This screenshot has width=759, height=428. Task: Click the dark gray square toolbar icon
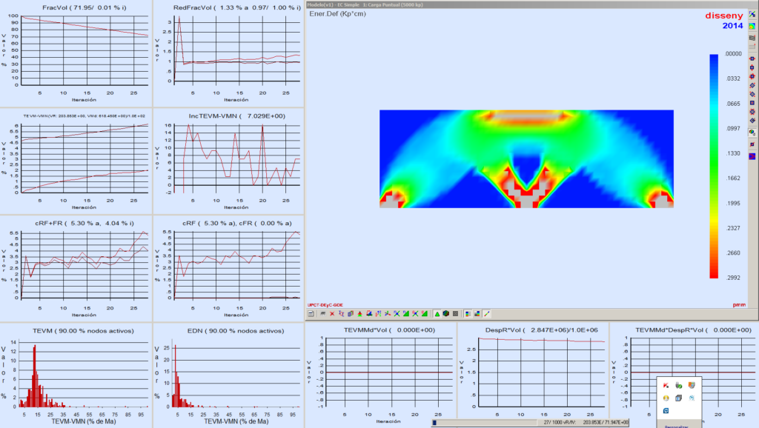pyautogui.click(x=455, y=313)
